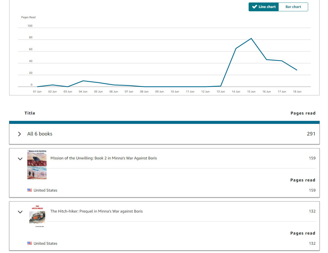Screen dimensions: 328x253
Task: Select the Bar chart tab
Action: pyautogui.click(x=293, y=7)
